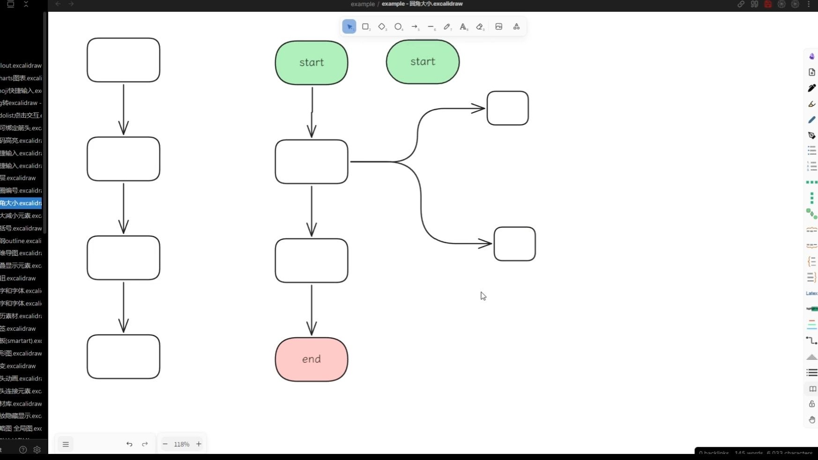Select the Ellipse tool

[x=398, y=27]
